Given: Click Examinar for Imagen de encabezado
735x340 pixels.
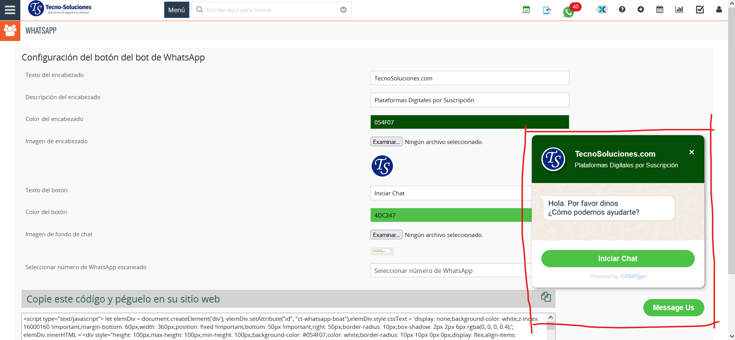Looking at the screenshot, I should (386, 142).
